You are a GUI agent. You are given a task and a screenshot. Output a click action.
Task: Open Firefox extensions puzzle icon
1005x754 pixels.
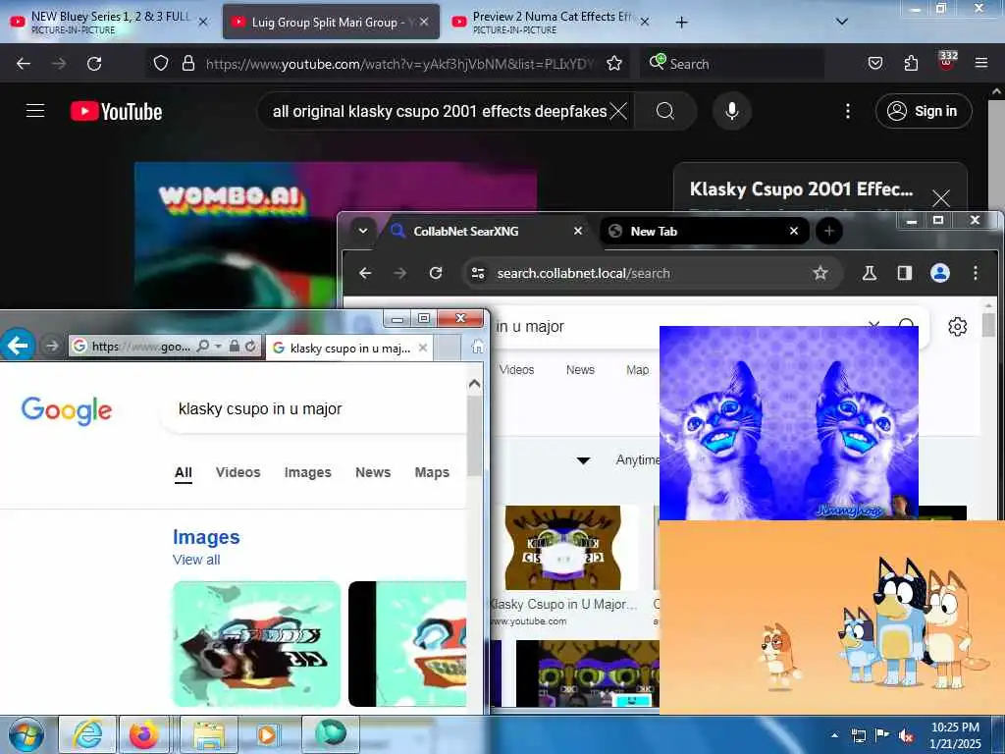coord(911,63)
